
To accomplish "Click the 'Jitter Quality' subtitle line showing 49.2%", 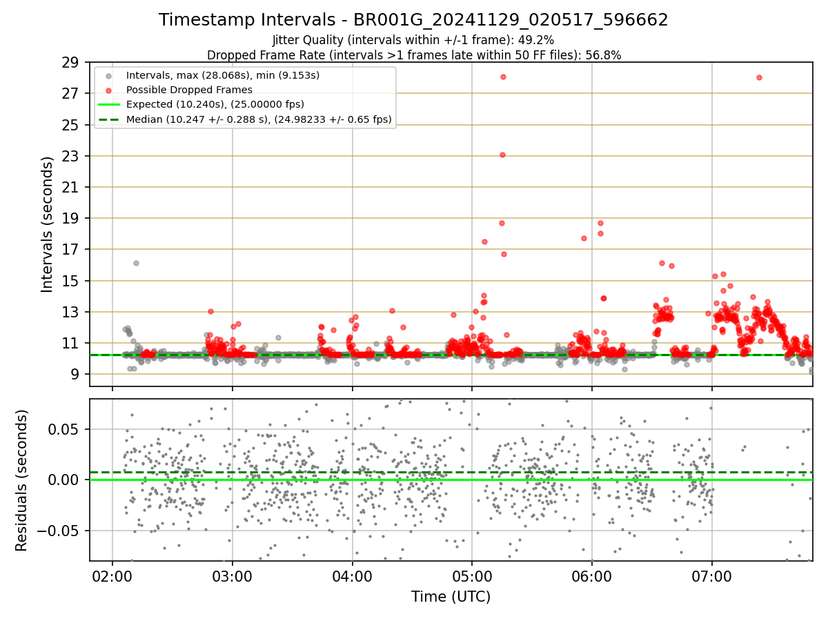I will (413, 40).
